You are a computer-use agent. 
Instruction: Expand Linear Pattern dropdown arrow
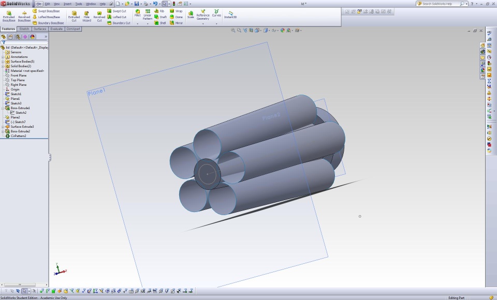coord(148,23)
